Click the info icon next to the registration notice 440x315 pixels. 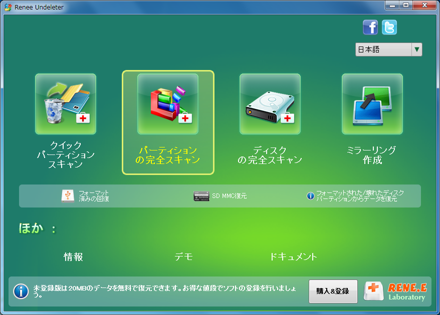(21, 291)
